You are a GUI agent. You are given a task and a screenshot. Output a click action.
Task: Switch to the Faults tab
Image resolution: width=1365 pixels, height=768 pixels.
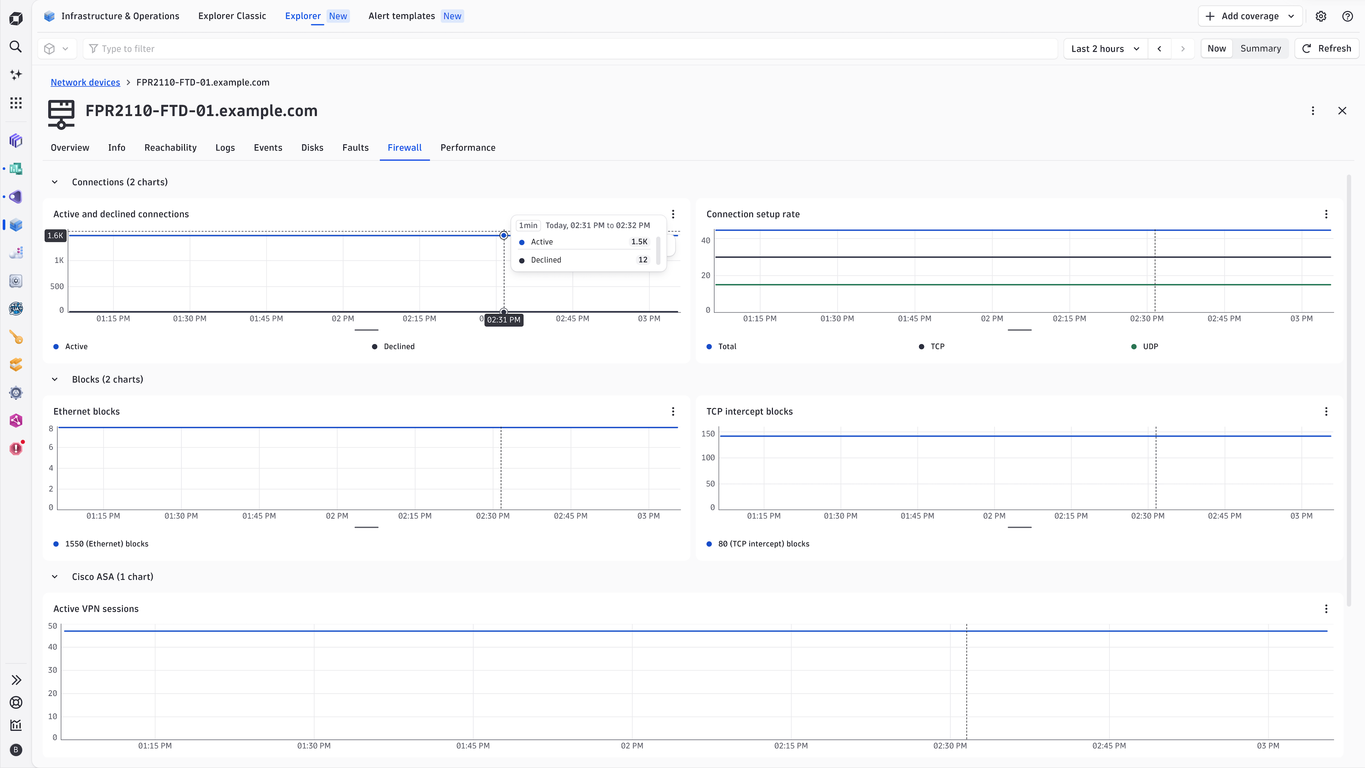355,148
